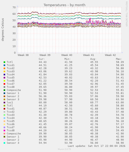Image resolution: width=129 pixels, height=152 pixels.
Task: Click the Tccd6 max value 57.17
Action: click(x=120, y=124)
